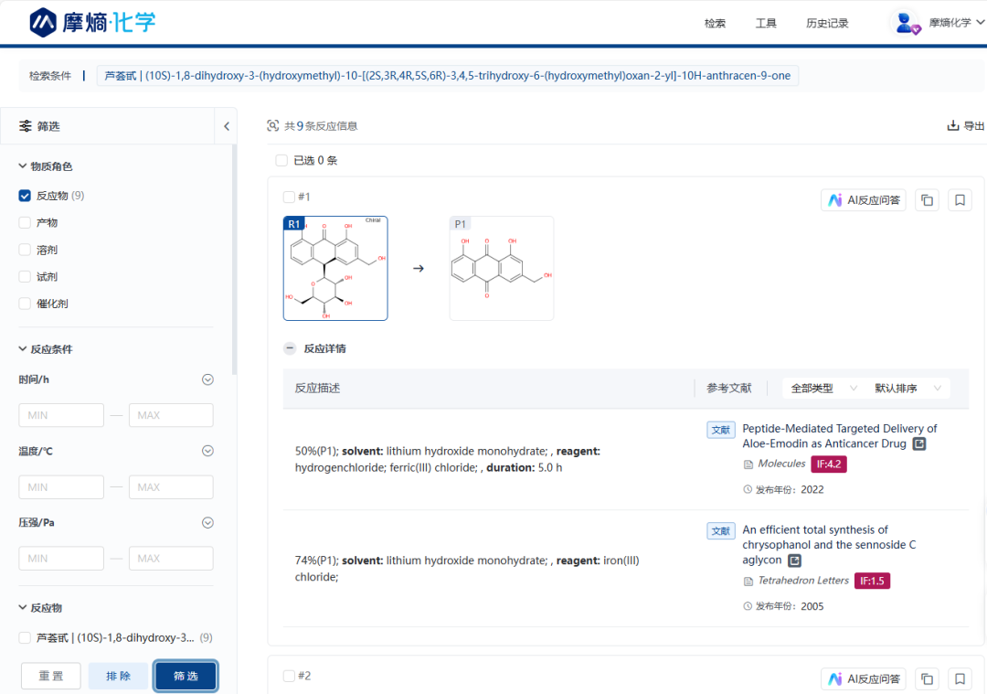
Task: Click the export download icon
Action: tap(953, 126)
